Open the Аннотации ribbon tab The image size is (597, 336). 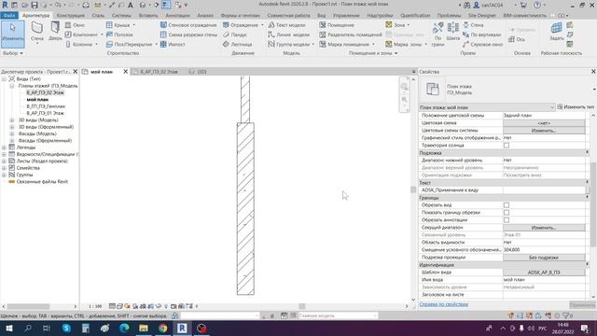[178, 15]
